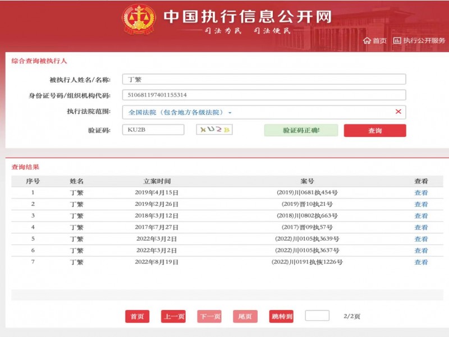This screenshot has height=337, width=449.
Task: Clear court scope with red X icon
Action: pyautogui.click(x=398, y=112)
